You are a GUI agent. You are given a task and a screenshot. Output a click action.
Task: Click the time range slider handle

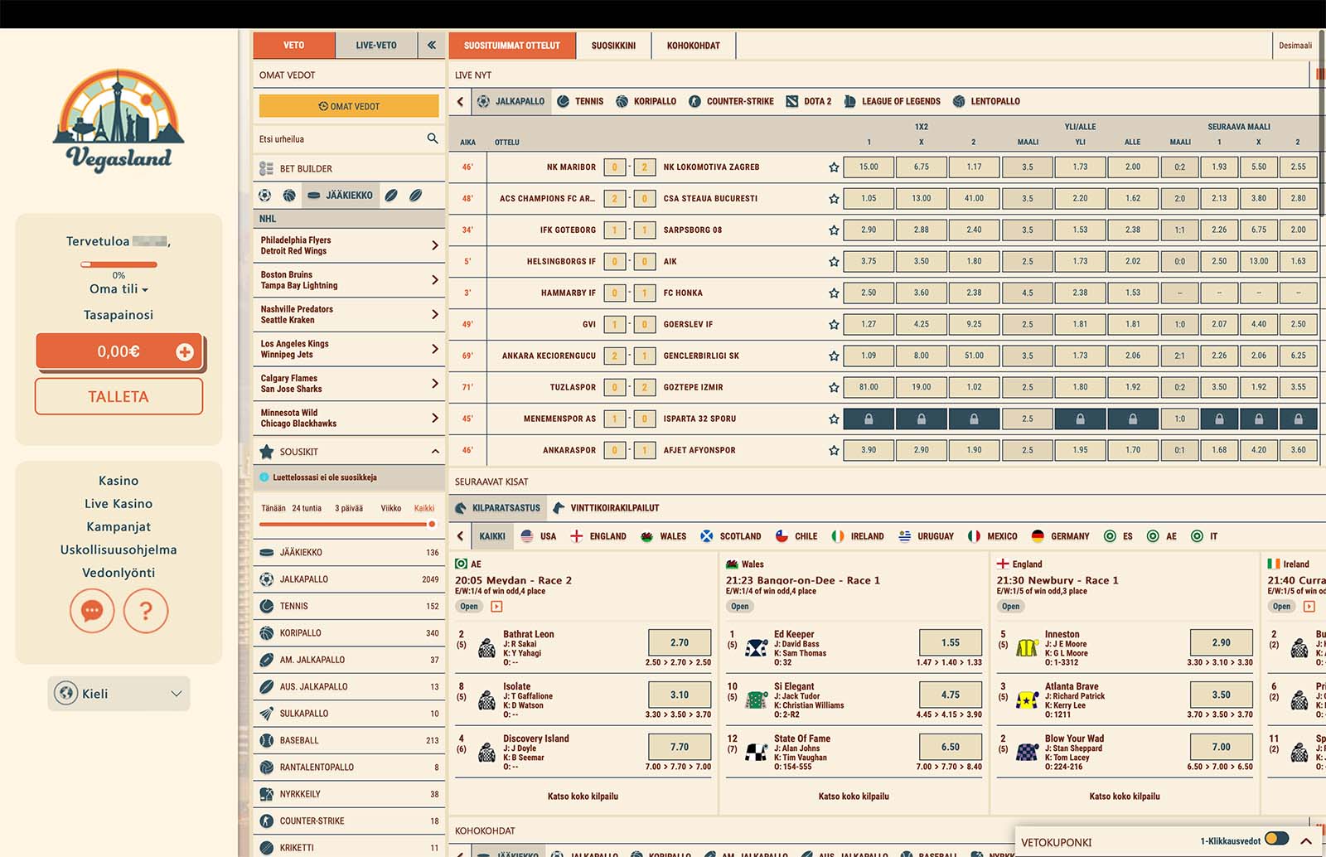(431, 524)
